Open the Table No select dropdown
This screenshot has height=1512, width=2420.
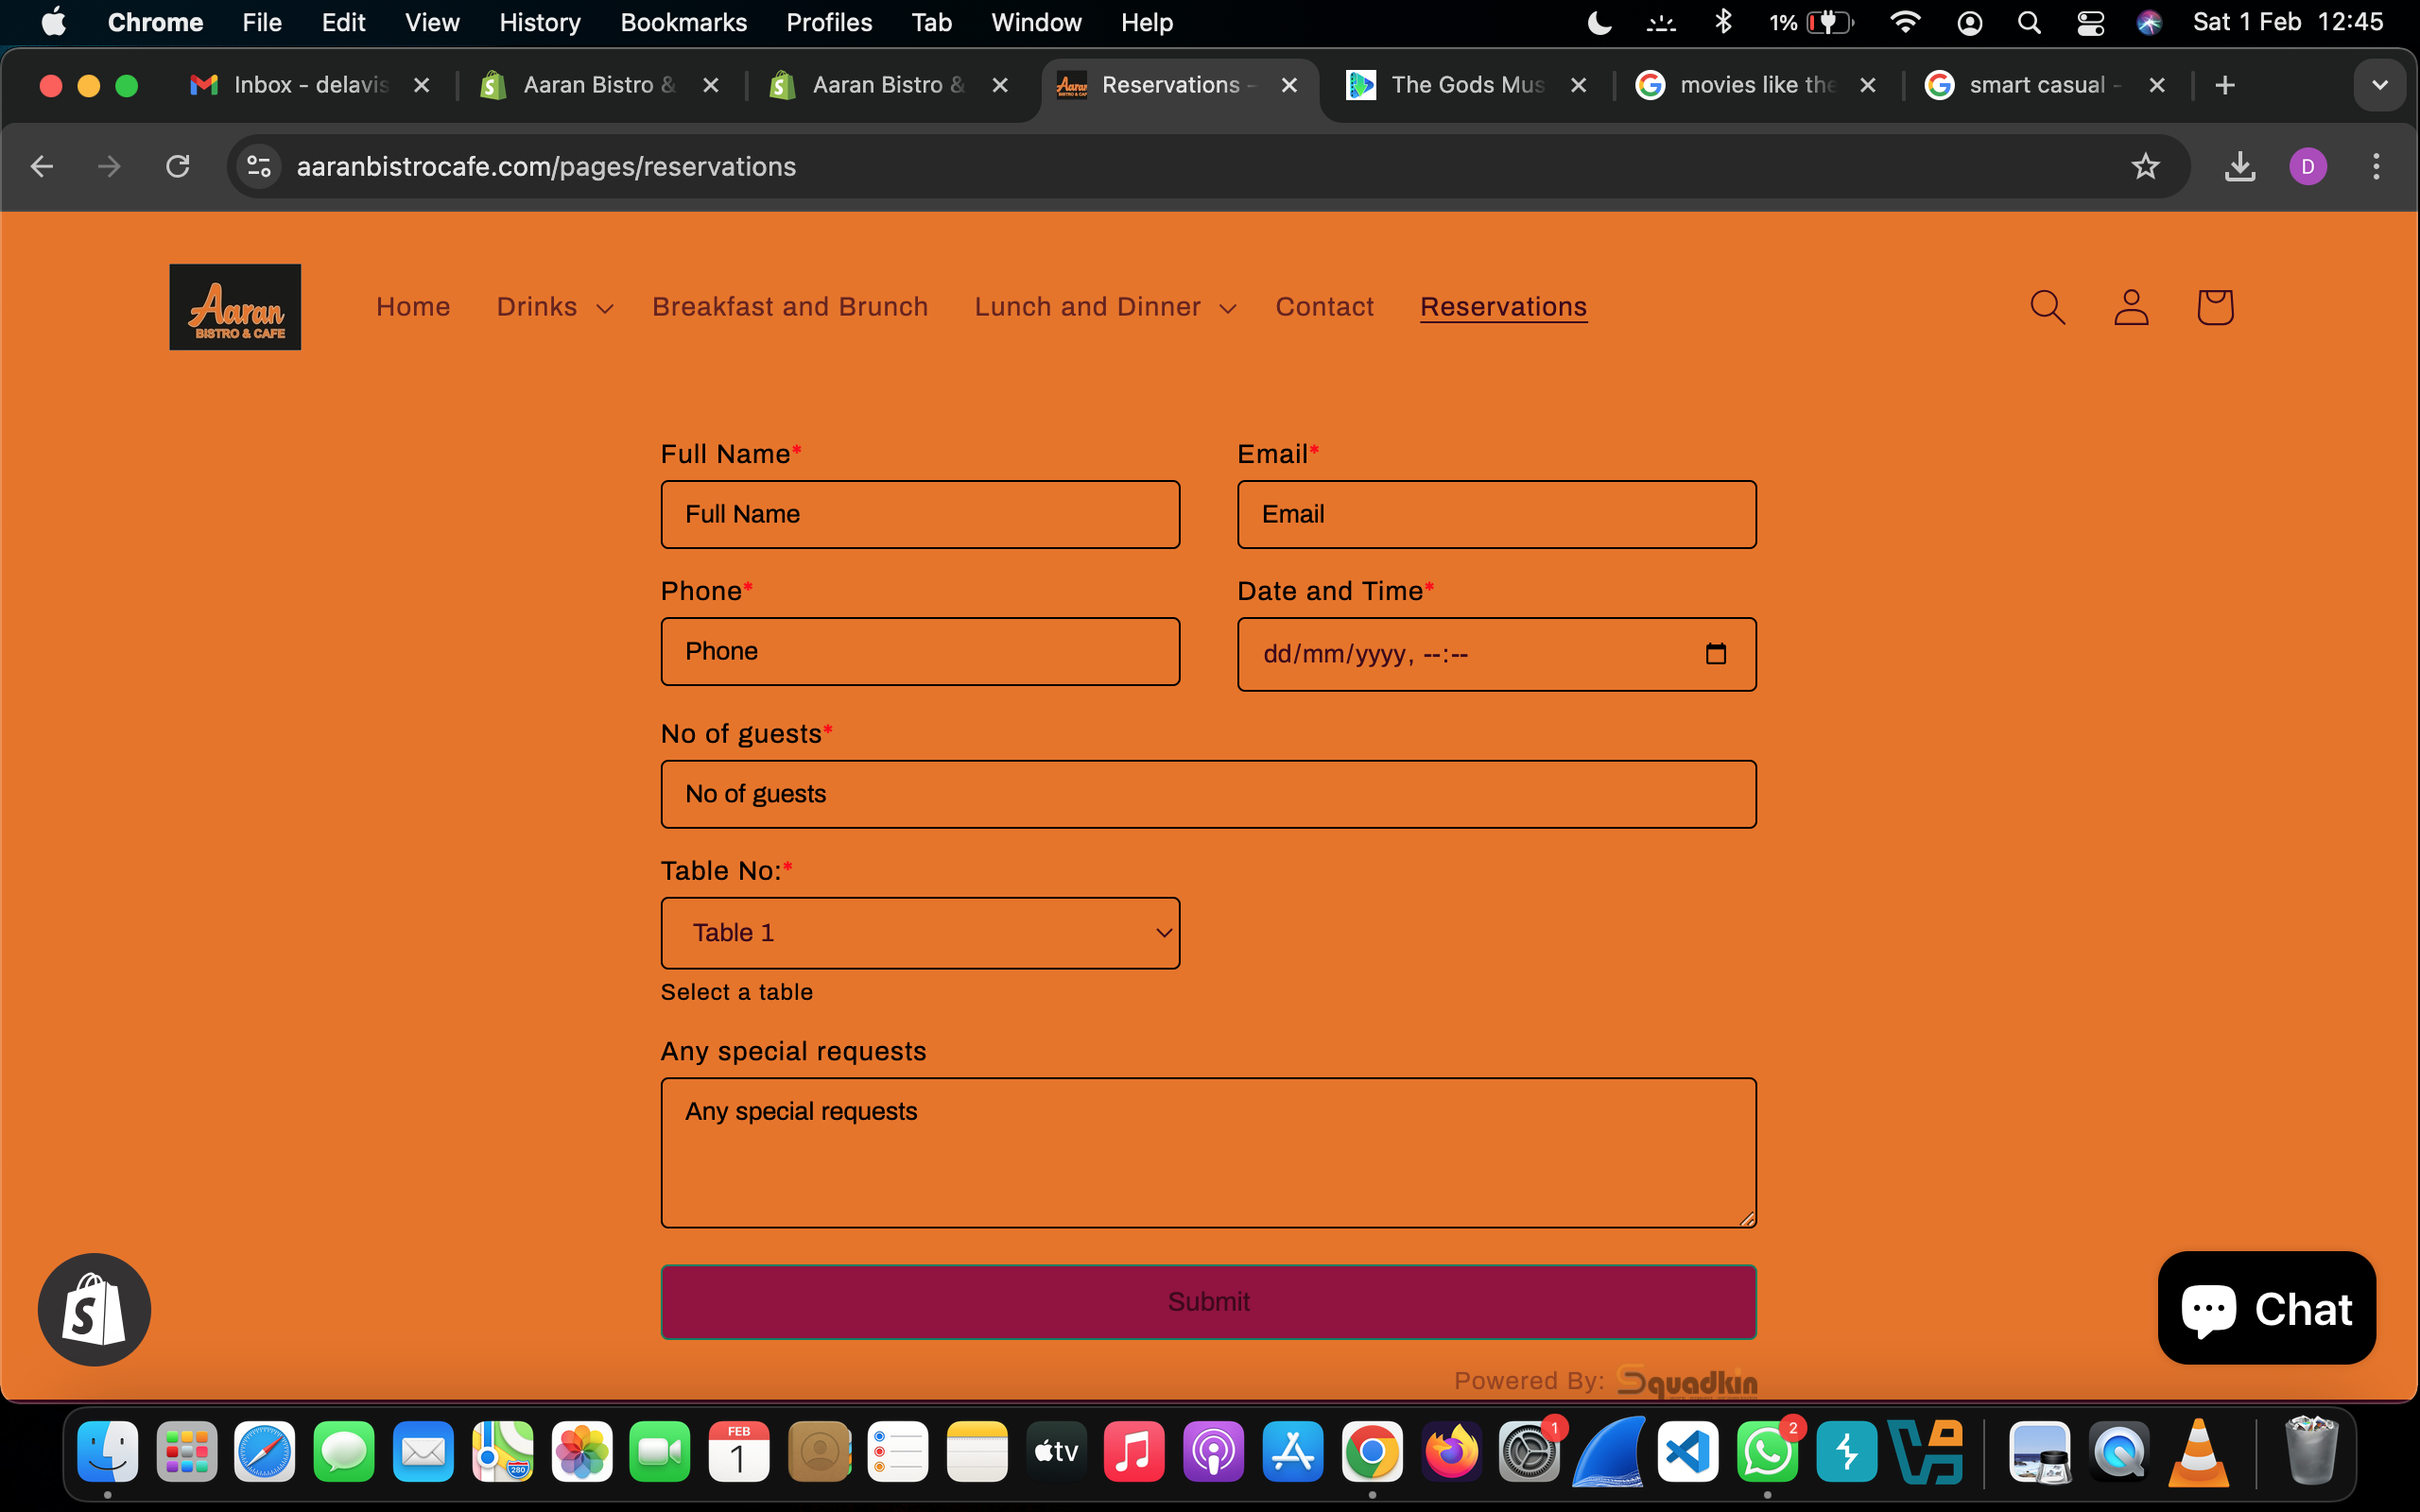click(920, 932)
